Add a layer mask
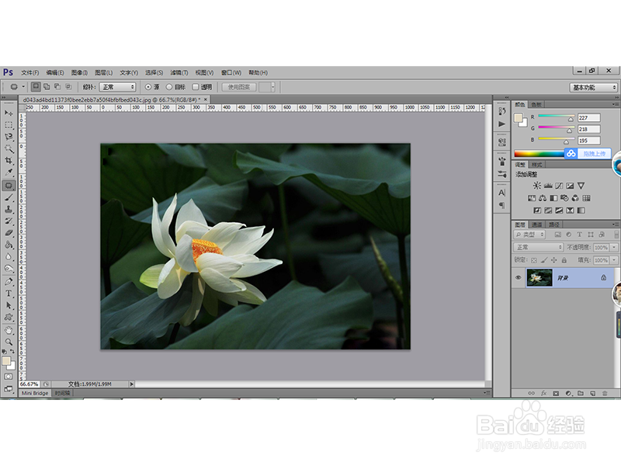The height and width of the screenshot is (466, 621). click(x=556, y=393)
